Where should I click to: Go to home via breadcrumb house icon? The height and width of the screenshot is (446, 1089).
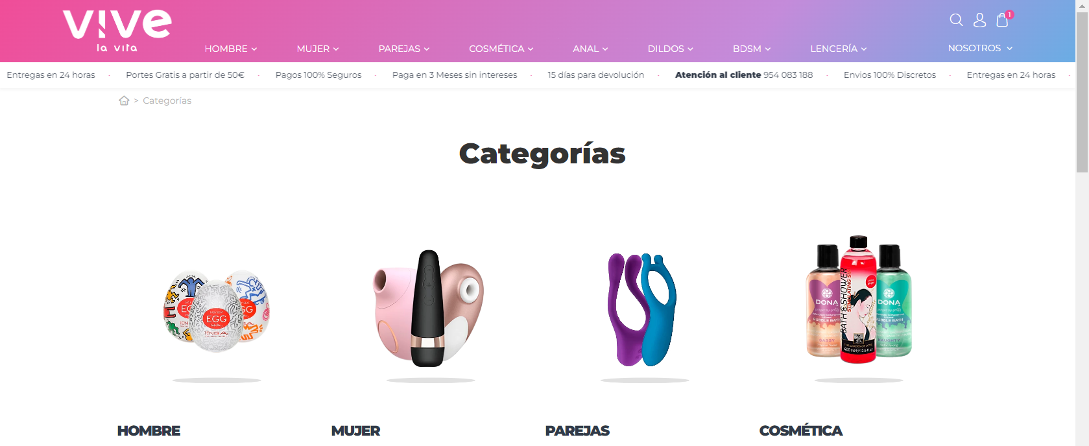[x=124, y=100]
